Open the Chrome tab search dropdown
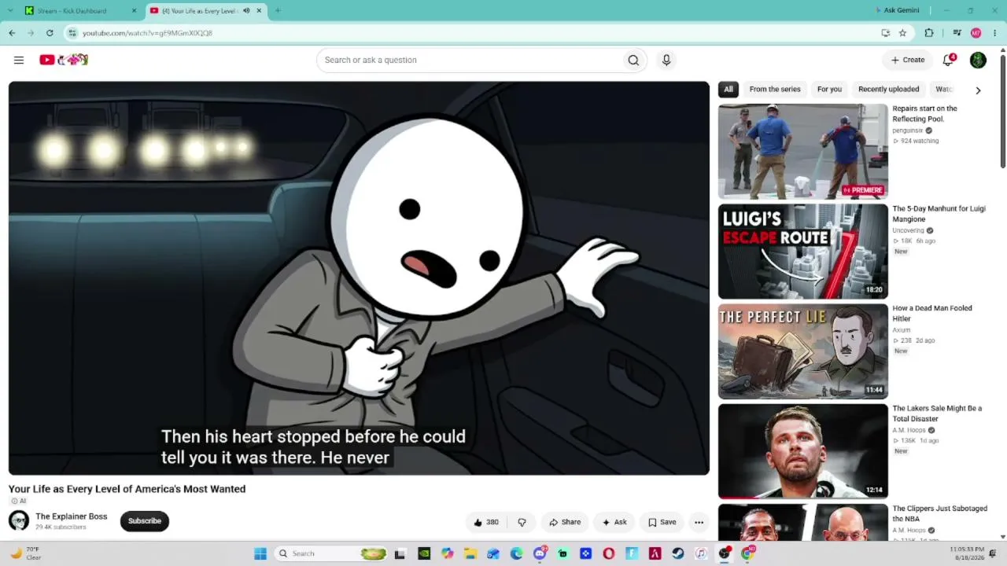1007x566 pixels. pos(12,11)
